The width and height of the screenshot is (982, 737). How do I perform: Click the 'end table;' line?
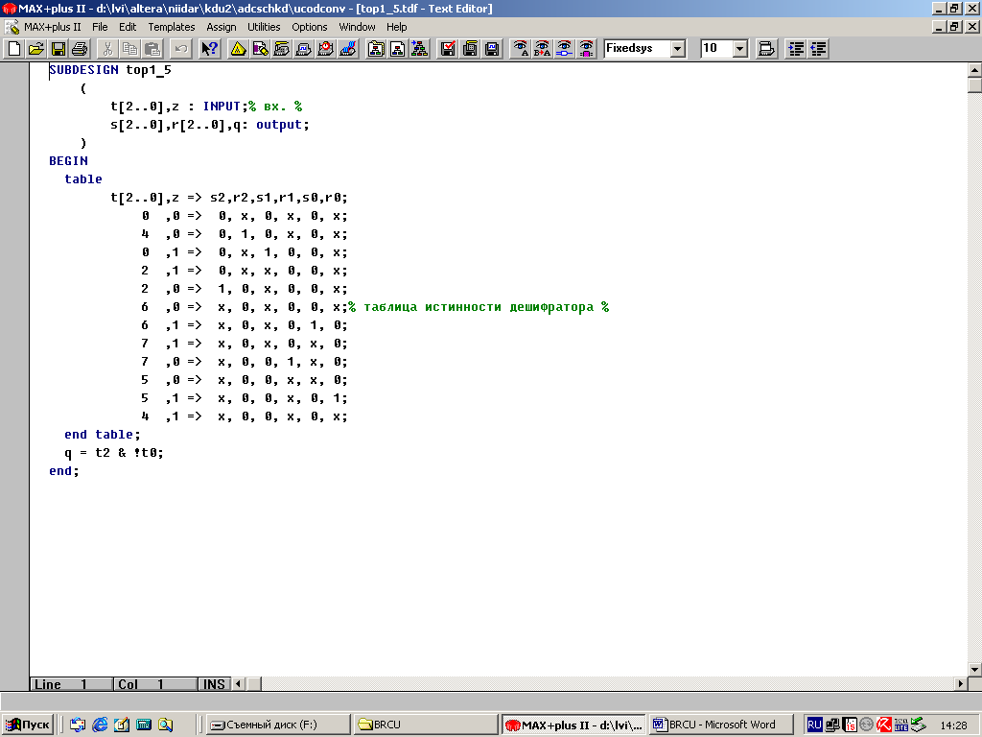(103, 435)
